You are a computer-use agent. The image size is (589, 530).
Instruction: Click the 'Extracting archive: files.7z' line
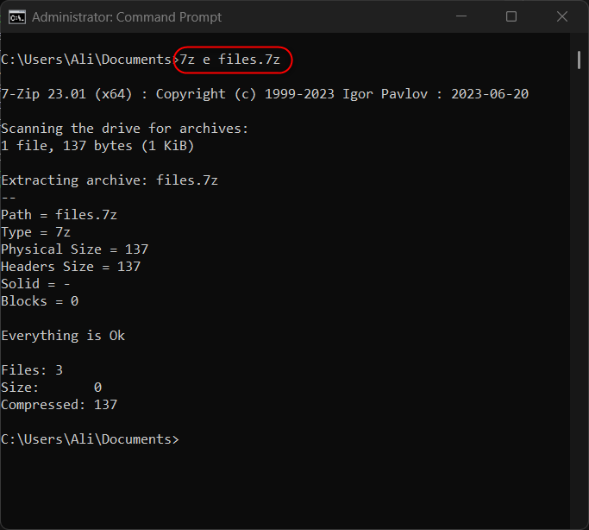pos(110,180)
